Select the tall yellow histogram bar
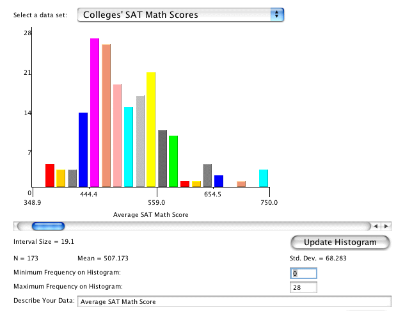 click(x=151, y=129)
